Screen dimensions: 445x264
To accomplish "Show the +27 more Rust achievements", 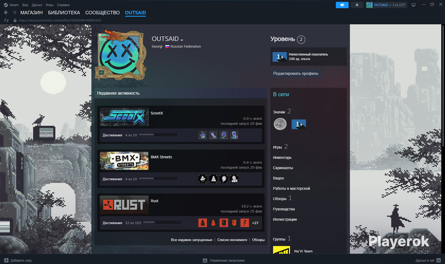I will click(x=255, y=223).
